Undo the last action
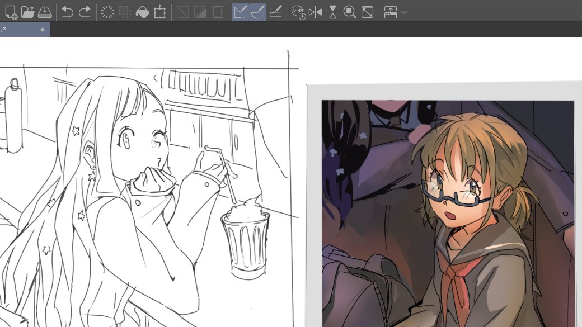The width and height of the screenshot is (582, 327). point(67,12)
